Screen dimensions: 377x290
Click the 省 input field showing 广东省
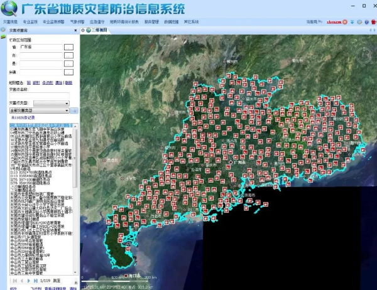tap(41, 47)
